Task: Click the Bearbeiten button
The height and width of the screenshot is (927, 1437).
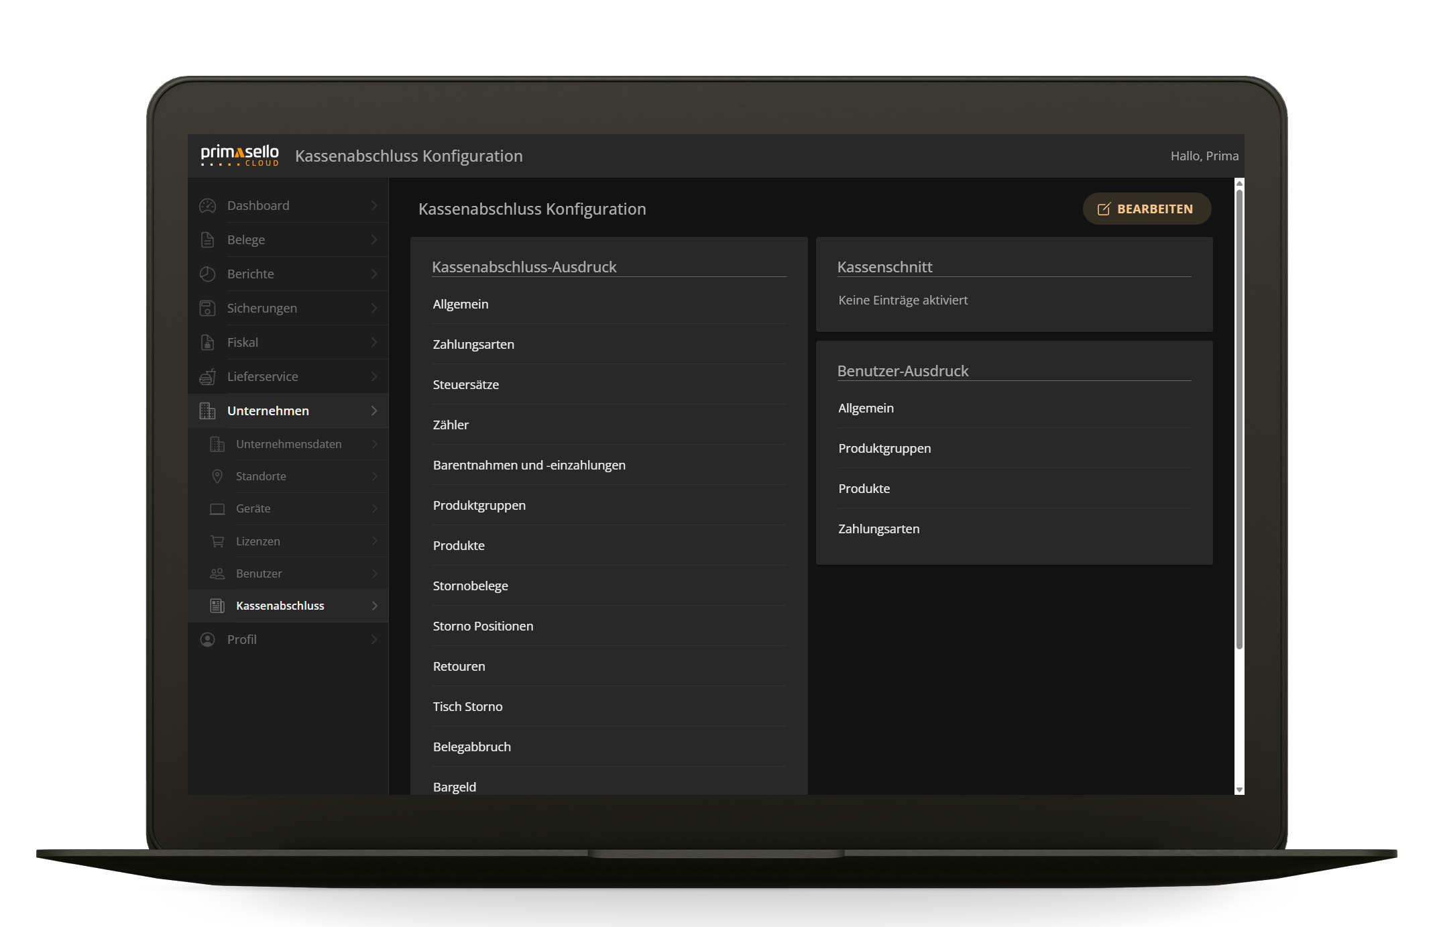Action: (x=1147, y=209)
